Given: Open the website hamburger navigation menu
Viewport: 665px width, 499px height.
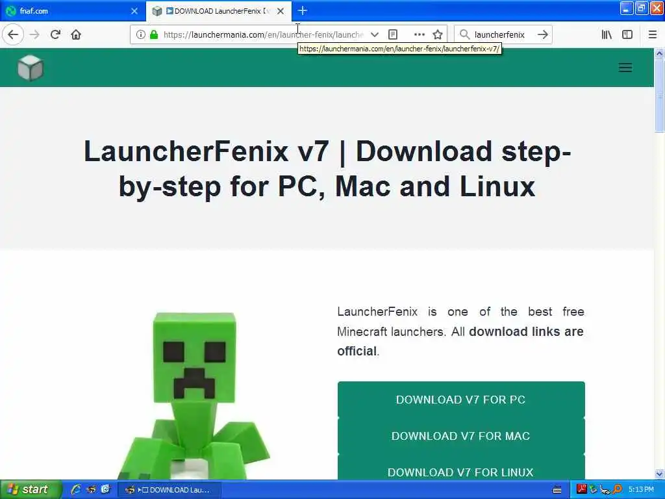Looking at the screenshot, I should 625,68.
